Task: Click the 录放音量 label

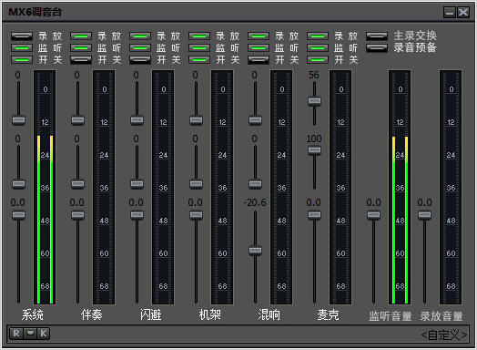Action: (441, 316)
